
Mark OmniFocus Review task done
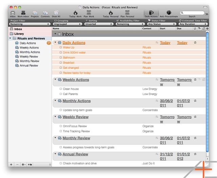tap(61, 126)
